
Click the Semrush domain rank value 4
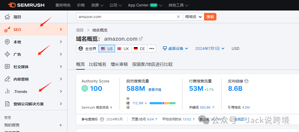pos(111,107)
